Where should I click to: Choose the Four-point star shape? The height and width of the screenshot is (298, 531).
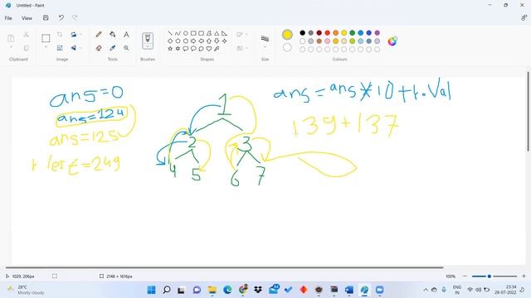224,41
